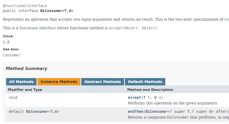Click the See Also label
Viewport: 229px width, 124px height.
11,49
